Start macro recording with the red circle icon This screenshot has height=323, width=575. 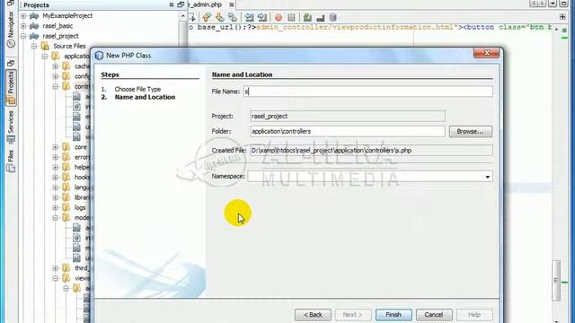pos(279,18)
